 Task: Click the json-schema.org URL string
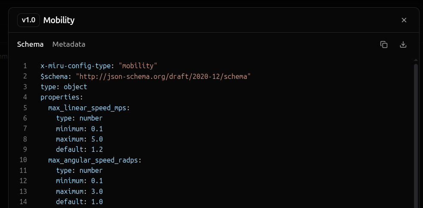coord(163,76)
